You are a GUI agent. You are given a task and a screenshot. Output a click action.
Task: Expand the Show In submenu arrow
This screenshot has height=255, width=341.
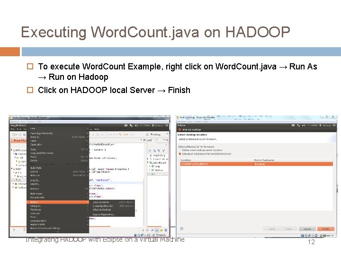pos(88,137)
